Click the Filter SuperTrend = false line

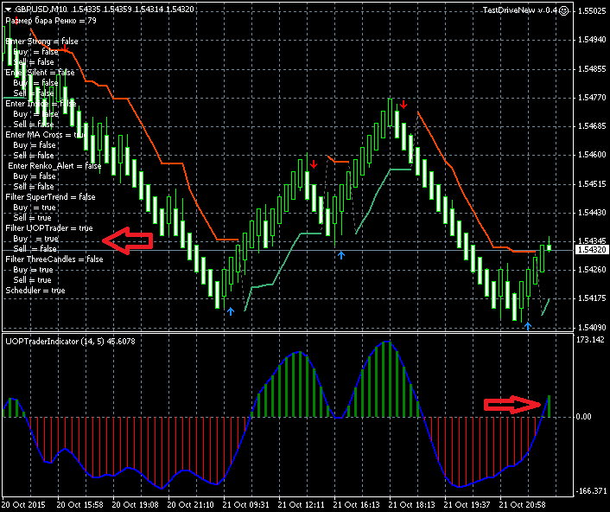coord(50,197)
